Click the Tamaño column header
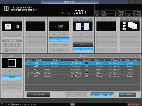The height and width of the screenshot is (106, 142). click(x=39, y=60)
